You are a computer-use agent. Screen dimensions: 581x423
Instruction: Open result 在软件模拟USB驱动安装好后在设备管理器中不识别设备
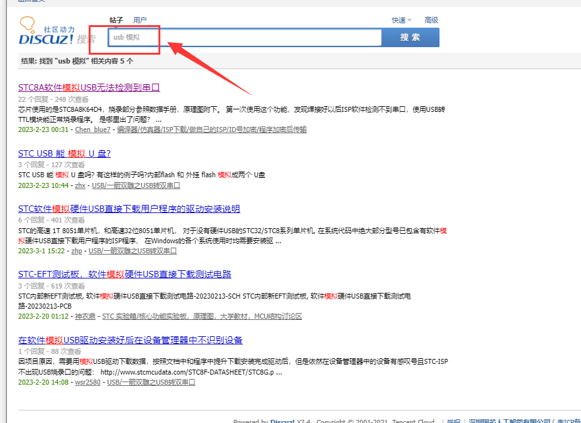tap(130, 340)
